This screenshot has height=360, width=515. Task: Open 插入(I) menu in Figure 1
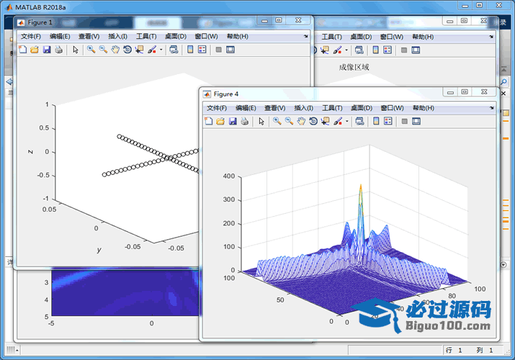(x=117, y=36)
